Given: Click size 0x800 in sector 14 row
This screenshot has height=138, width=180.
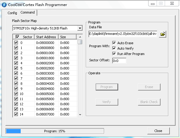Looking at the screenshot, I should (x=64, y=114).
